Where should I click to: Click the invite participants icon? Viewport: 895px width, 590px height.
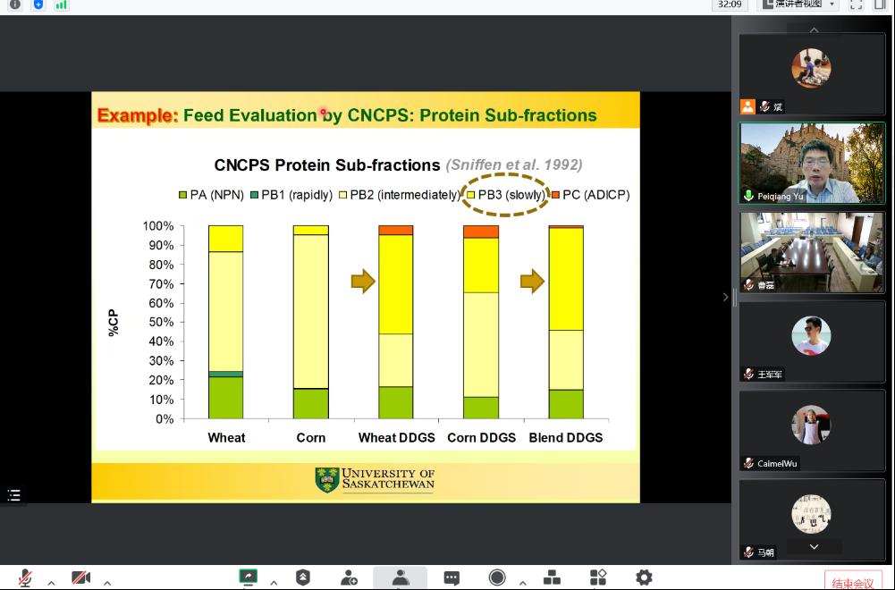[x=349, y=578]
